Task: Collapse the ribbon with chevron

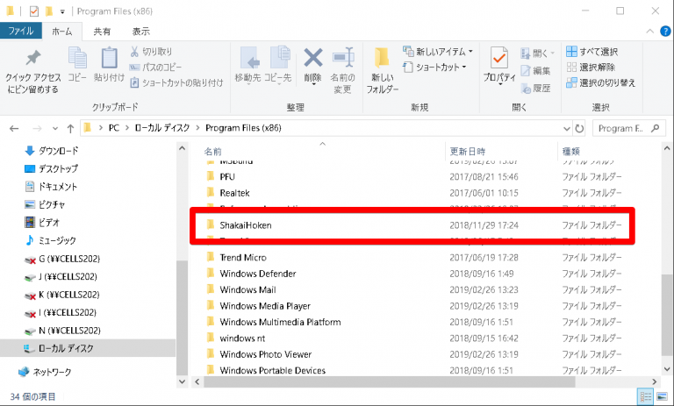Action: coord(649,31)
